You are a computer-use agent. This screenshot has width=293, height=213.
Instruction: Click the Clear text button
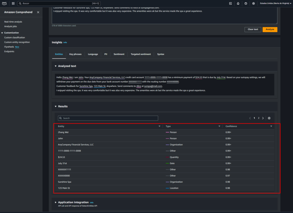point(253,29)
